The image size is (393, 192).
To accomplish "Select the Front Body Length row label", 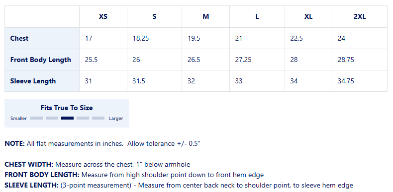I will [x=42, y=60].
